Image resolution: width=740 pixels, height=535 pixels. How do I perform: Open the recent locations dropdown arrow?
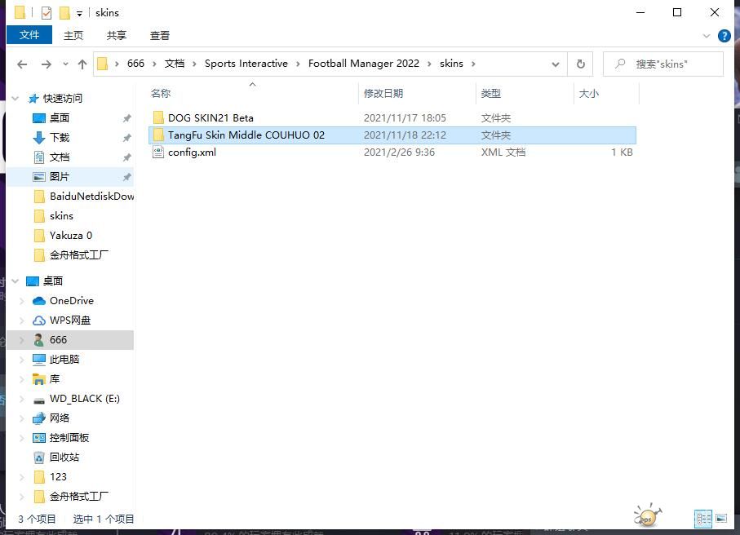[x=65, y=64]
